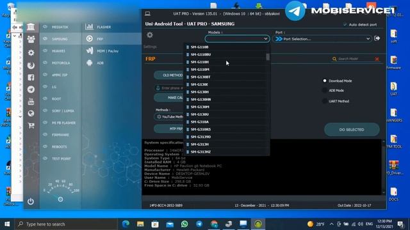410x230 pixels.
Task: Open the DOCS desktop folder icon
Action: pyautogui.click(x=394, y=194)
